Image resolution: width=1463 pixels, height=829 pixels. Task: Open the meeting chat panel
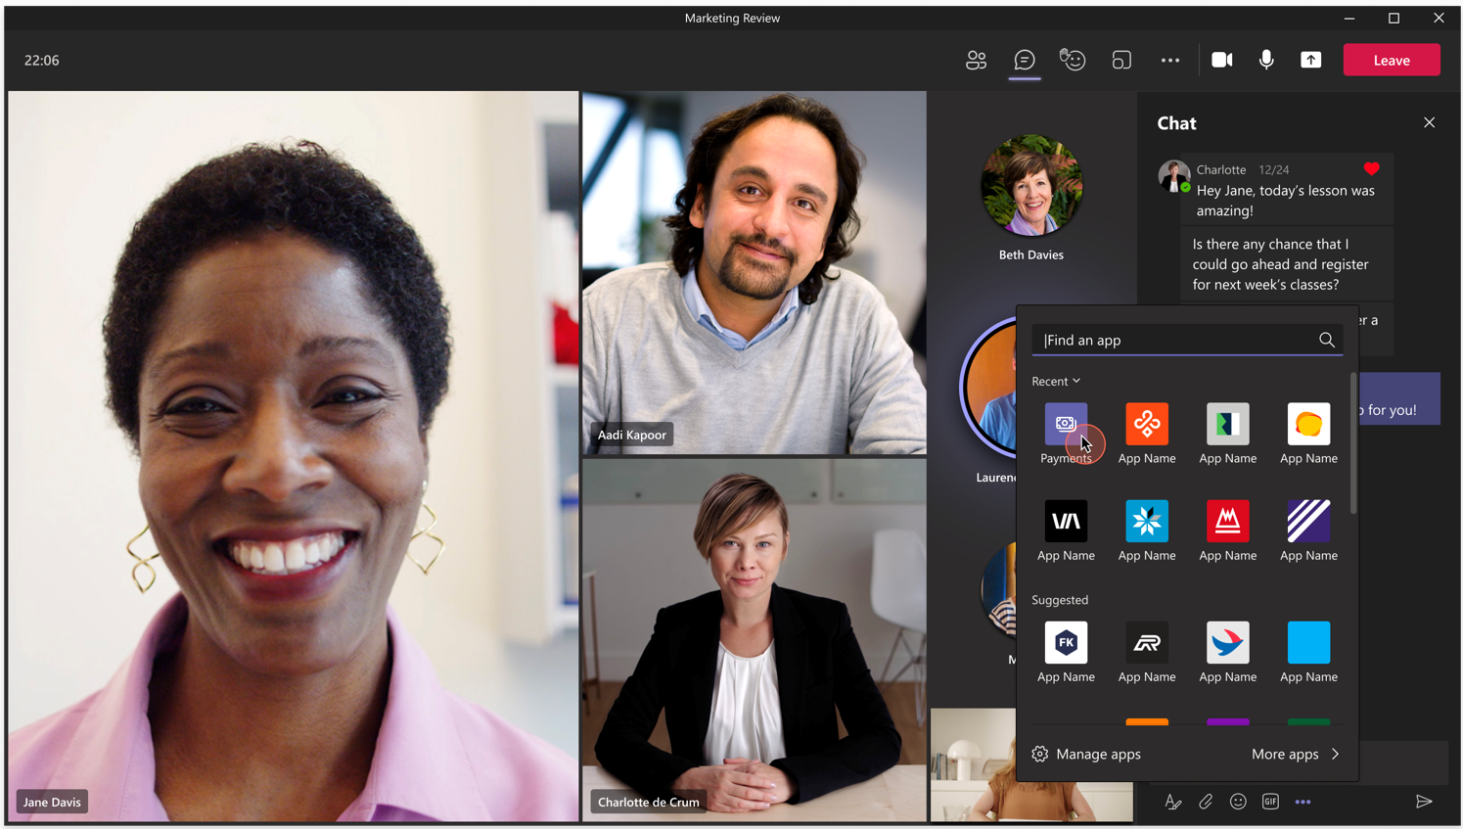point(1024,60)
